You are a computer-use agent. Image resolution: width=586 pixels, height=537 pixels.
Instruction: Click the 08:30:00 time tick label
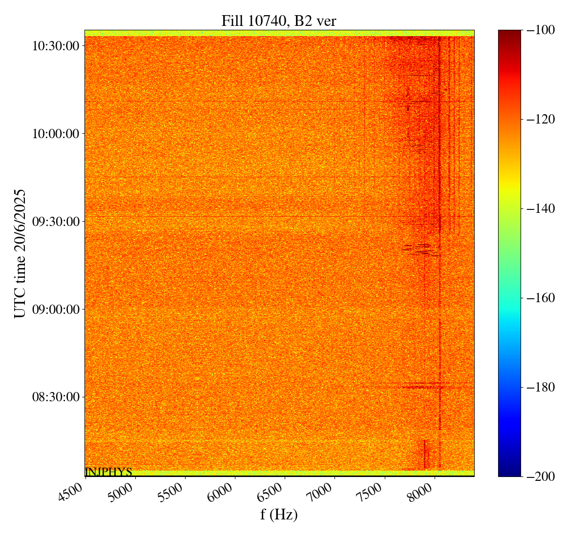55,397
